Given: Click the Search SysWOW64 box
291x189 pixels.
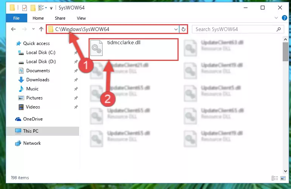Looking at the screenshot, I should point(238,29).
